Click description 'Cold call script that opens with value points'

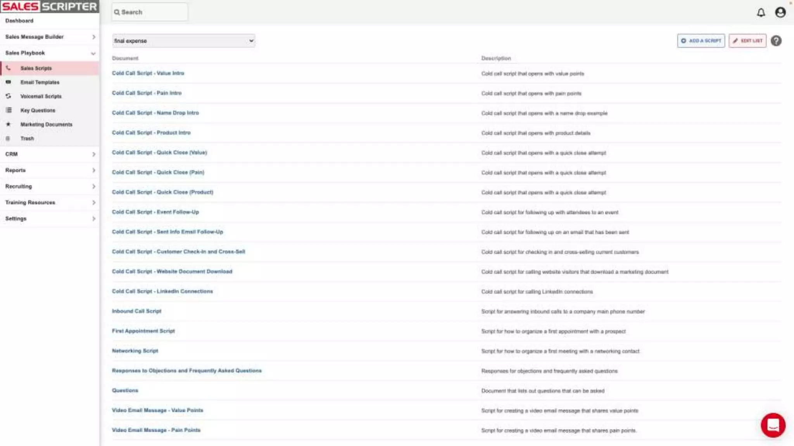pyautogui.click(x=533, y=74)
